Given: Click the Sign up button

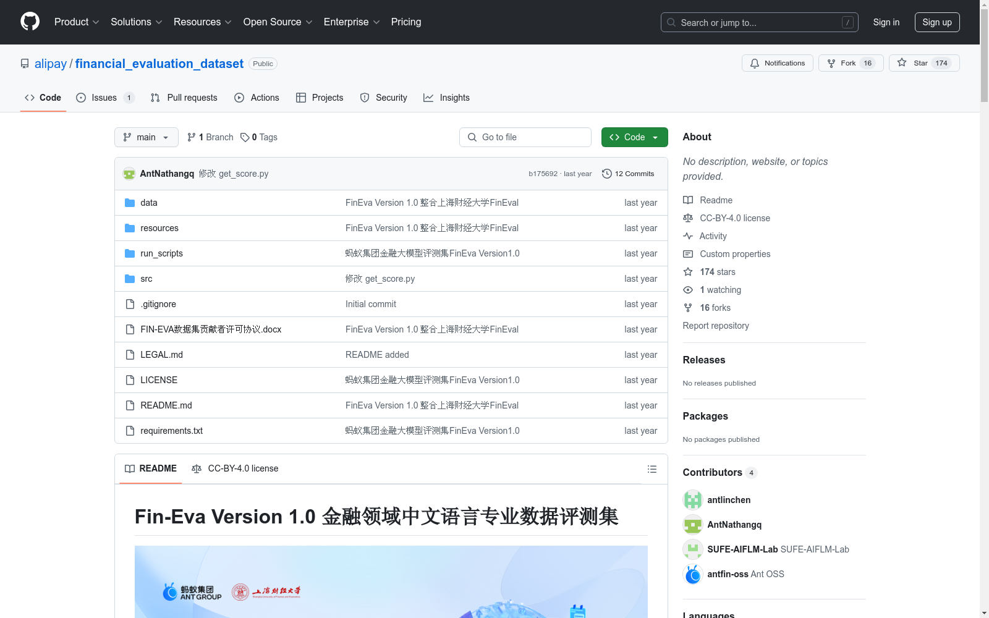Looking at the screenshot, I should pos(937,22).
